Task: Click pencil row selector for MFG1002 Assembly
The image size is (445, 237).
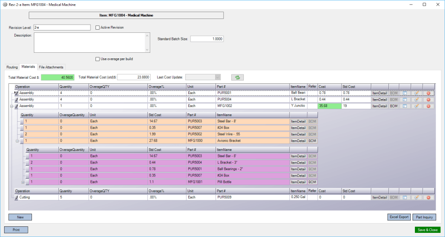Action: click(17, 106)
